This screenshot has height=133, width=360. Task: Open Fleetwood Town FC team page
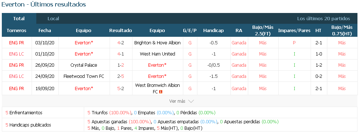(x=84, y=76)
